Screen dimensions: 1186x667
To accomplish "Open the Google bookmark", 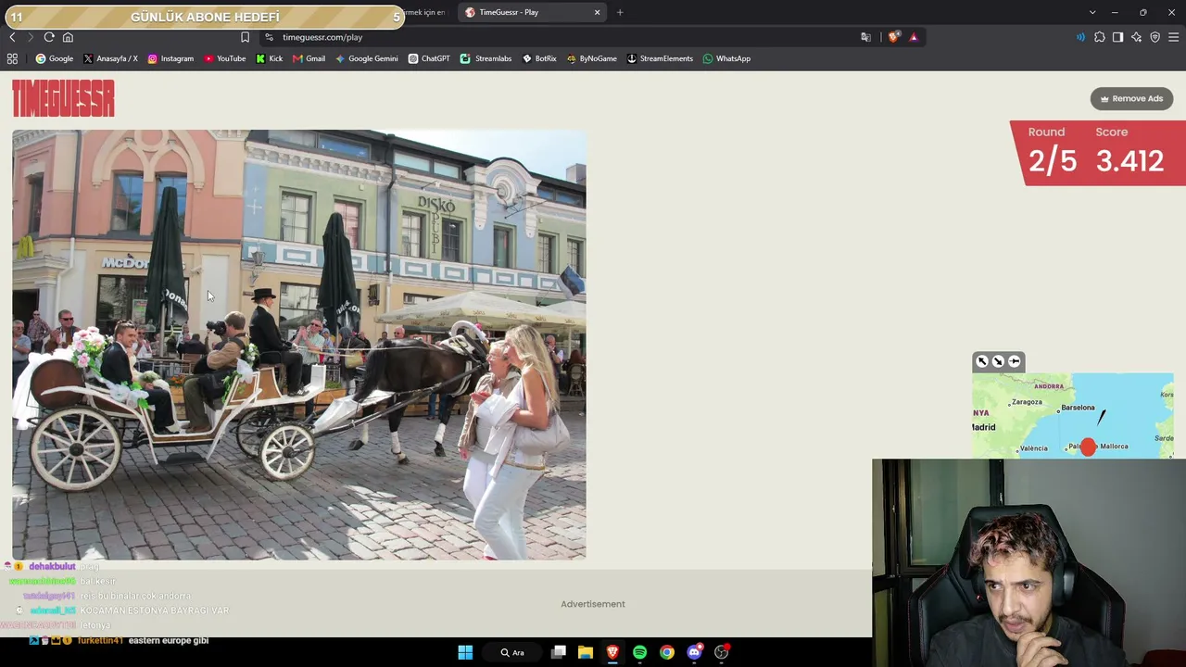I will tap(55, 58).
